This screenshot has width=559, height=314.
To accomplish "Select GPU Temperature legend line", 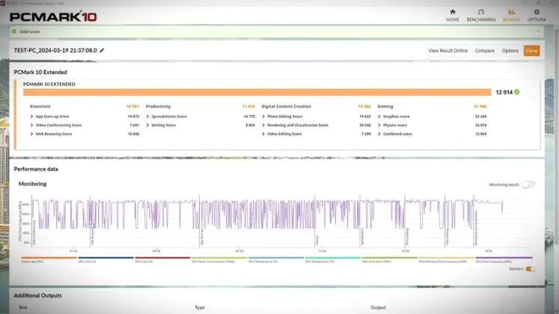I will click(276, 258).
